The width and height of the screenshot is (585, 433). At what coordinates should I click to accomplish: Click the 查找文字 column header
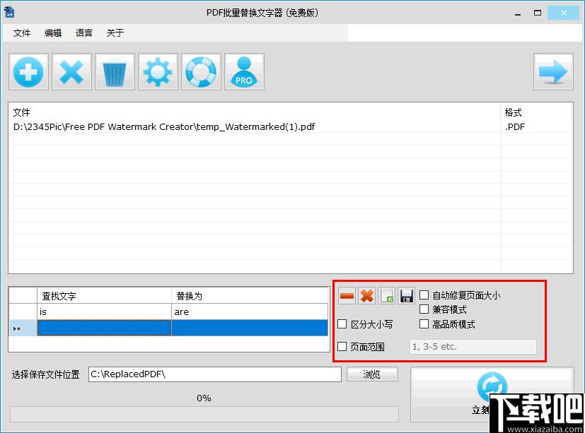point(104,296)
